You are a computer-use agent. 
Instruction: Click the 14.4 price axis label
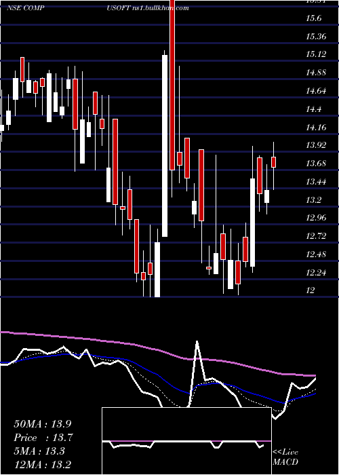coord(313,109)
